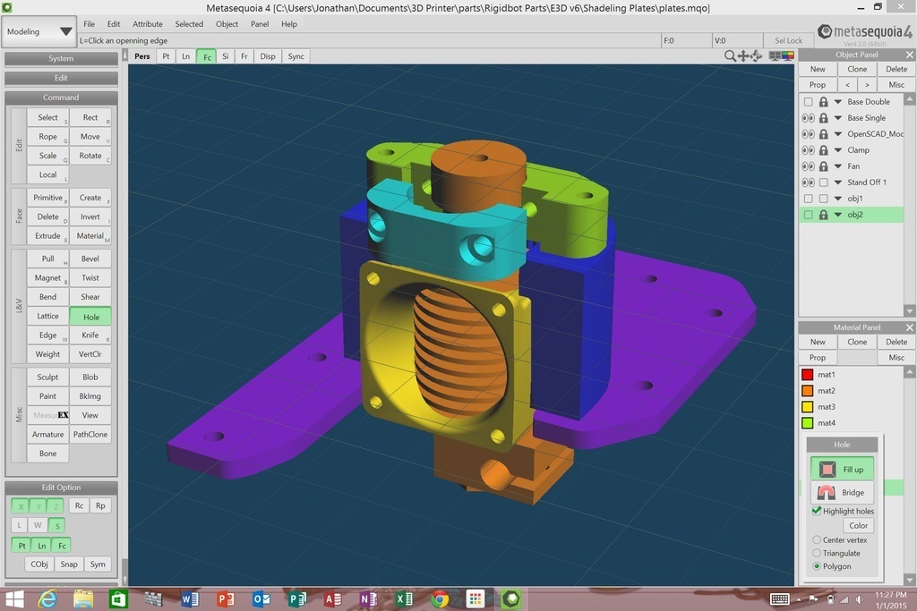Select the Extrude command
This screenshot has height=611, width=917.
tap(47, 235)
